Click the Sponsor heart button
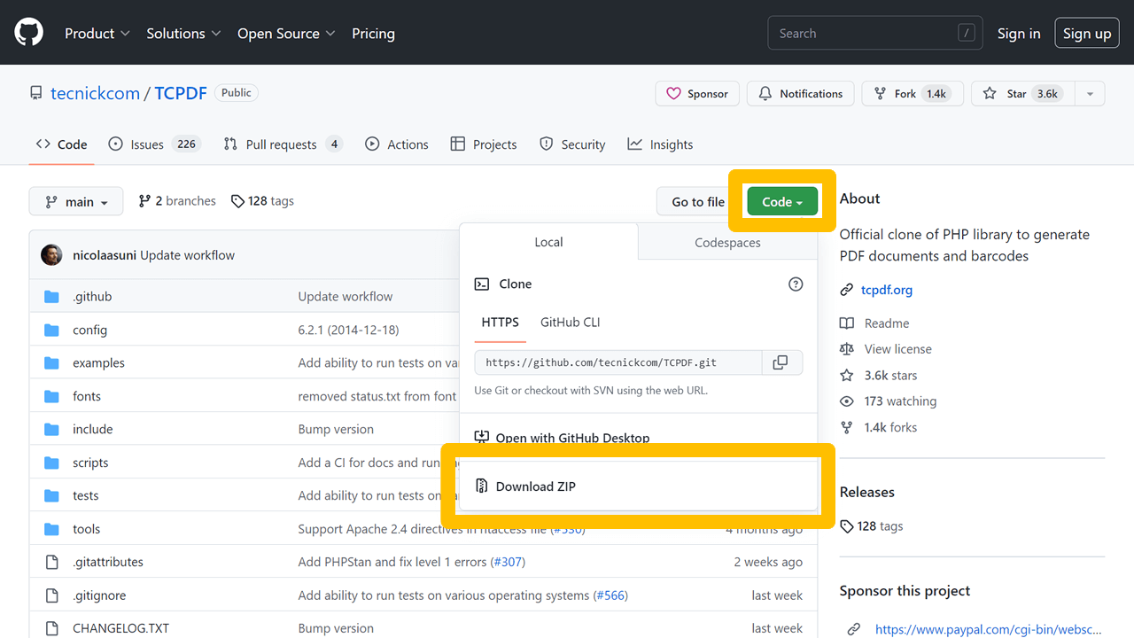The image size is (1134, 638). (x=696, y=94)
